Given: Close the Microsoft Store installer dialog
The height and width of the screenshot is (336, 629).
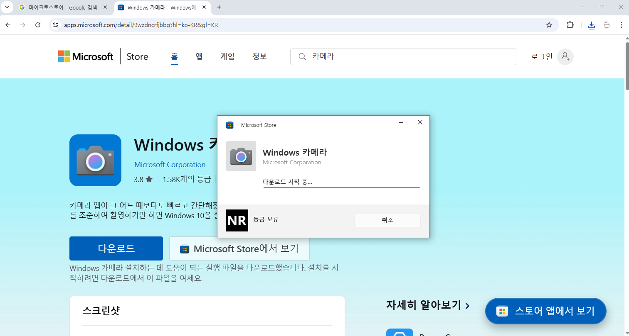Looking at the screenshot, I should 420,122.
